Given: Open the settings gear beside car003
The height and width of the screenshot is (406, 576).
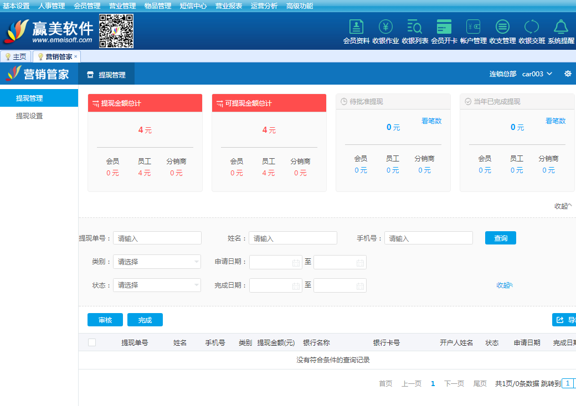Looking at the screenshot, I should pos(568,74).
